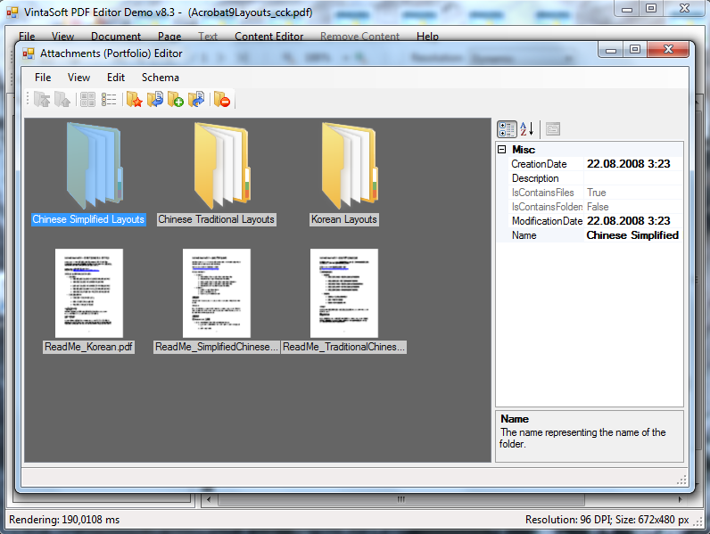The image size is (710, 534).
Task: Collapse the Misc property category
Action: [501, 150]
